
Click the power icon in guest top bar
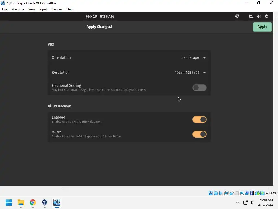point(267,16)
